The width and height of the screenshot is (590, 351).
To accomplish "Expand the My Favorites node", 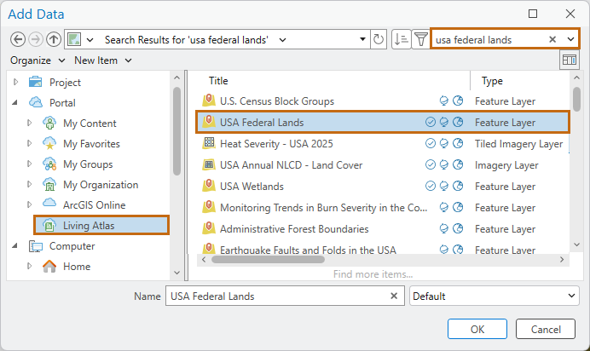I will click(29, 143).
